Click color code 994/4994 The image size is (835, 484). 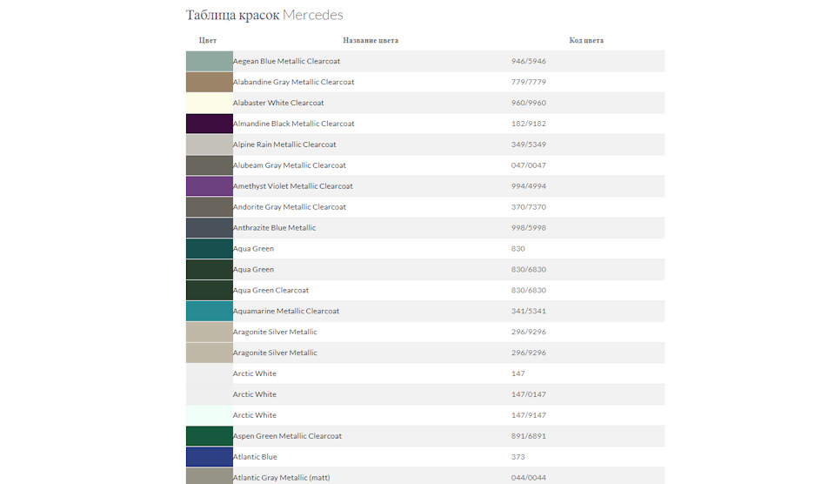tap(529, 186)
